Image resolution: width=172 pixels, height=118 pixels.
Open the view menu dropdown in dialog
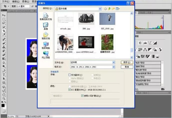pos(118,9)
